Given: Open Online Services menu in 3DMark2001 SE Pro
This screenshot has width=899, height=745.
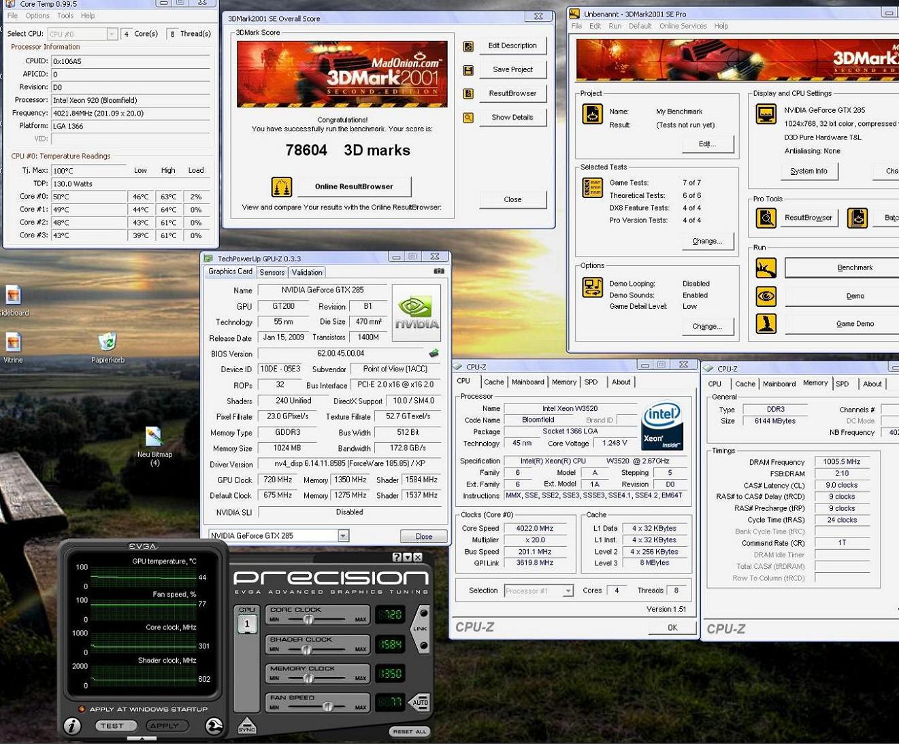Looking at the screenshot, I should [x=683, y=26].
